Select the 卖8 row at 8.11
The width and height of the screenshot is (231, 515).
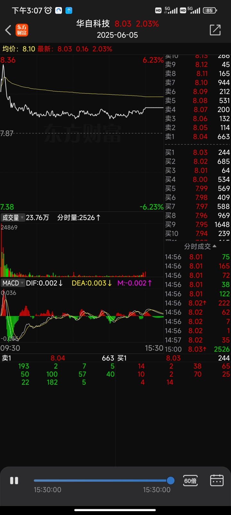(197, 73)
